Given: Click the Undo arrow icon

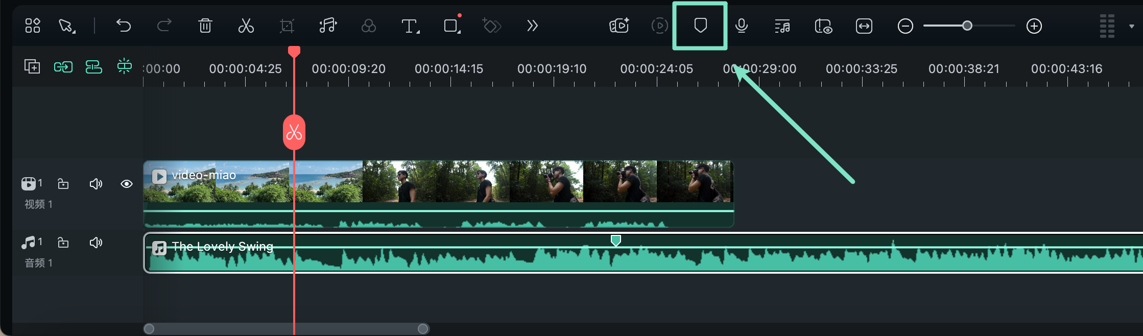Looking at the screenshot, I should [x=124, y=26].
